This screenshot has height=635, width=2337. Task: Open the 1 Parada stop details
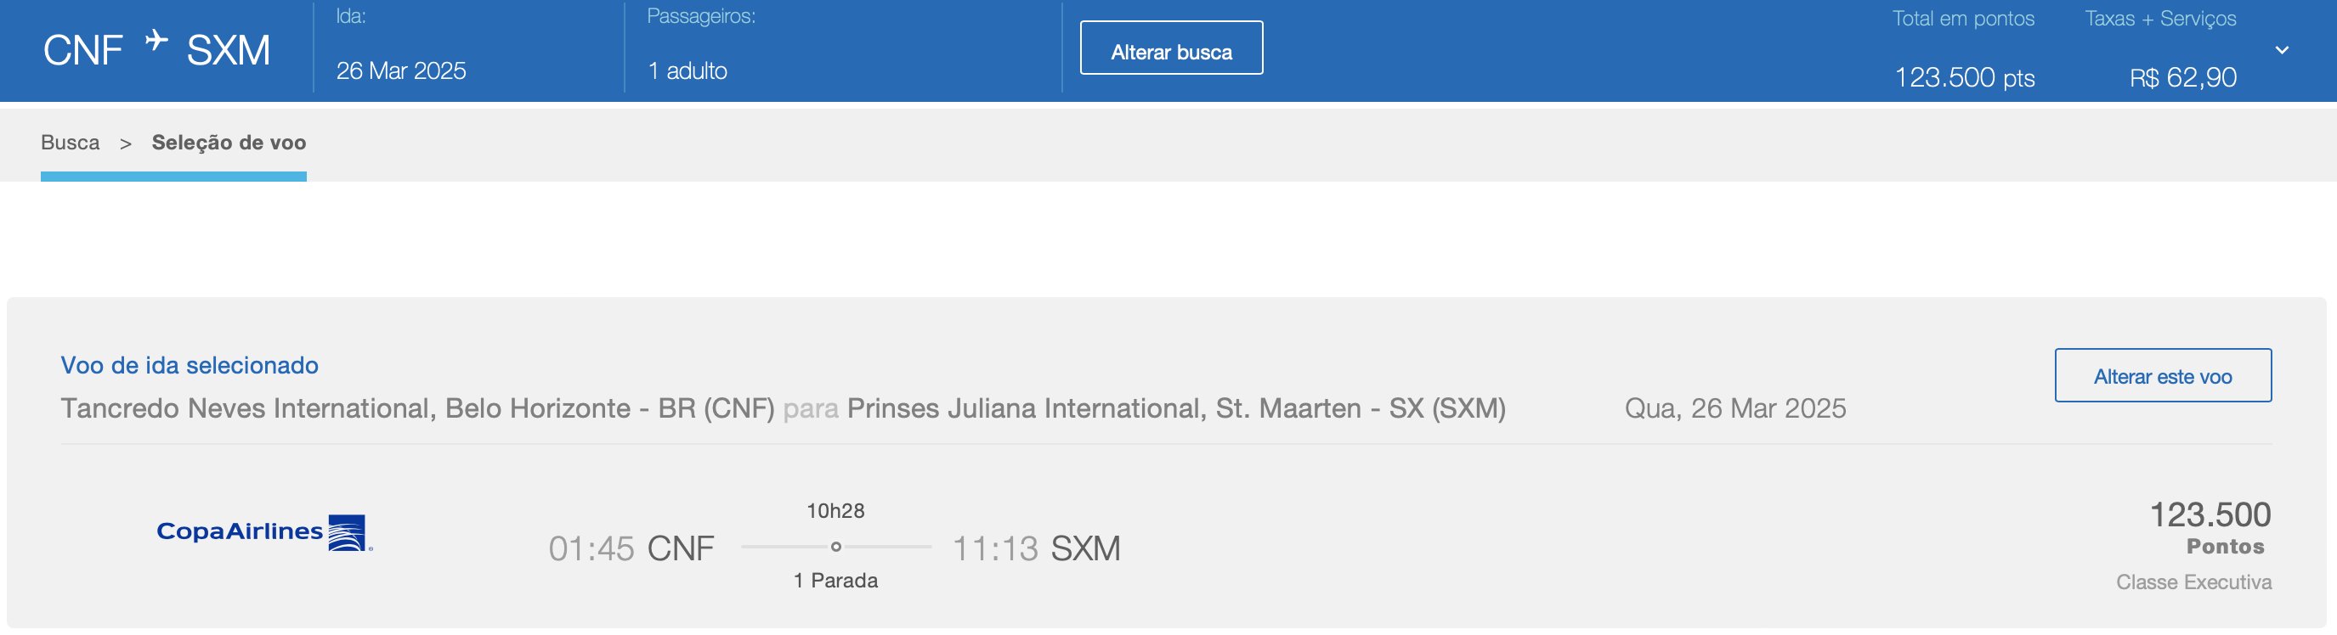pyautogui.click(x=835, y=581)
